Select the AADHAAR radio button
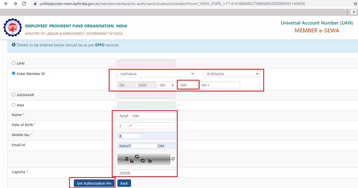Image resolution: width=358 pixels, height=188 pixels. pyautogui.click(x=13, y=94)
